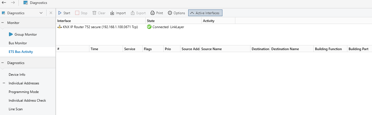Open the Device Info diagnostics page

17,75
